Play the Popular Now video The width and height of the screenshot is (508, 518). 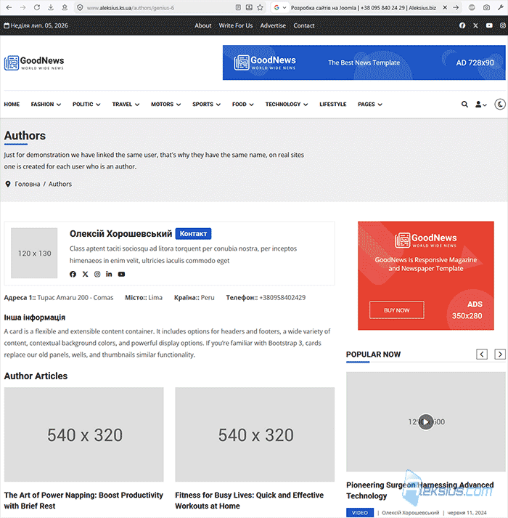(x=426, y=422)
